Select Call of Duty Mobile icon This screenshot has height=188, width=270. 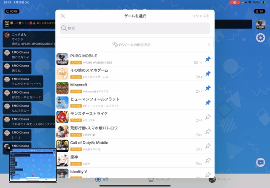coord(62,146)
